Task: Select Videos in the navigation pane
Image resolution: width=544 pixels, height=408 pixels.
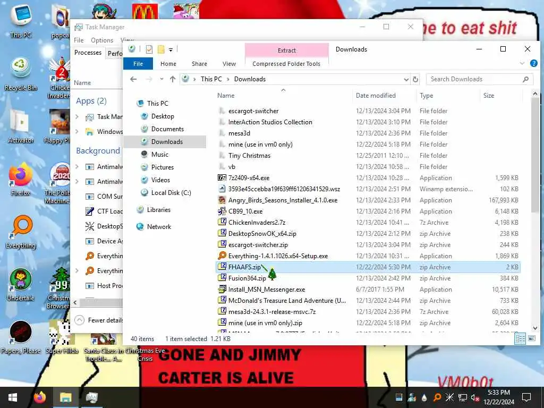Action: [x=160, y=180]
